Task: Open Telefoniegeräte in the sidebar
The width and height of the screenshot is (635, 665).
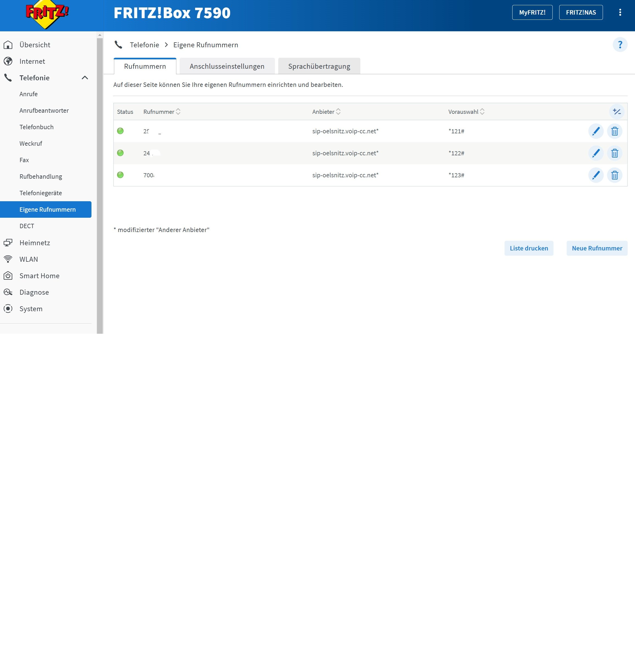Action: click(41, 193)
